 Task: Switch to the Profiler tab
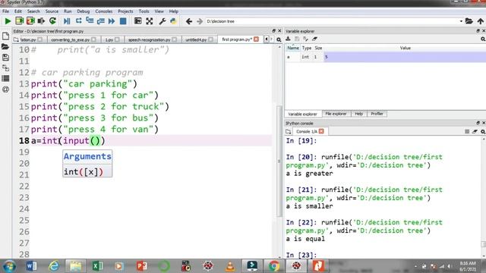377,114
